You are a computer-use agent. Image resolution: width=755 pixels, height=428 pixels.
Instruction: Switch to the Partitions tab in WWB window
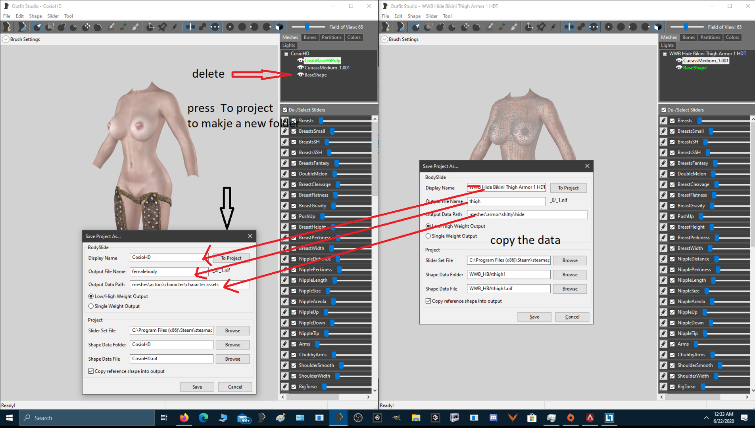point(710,38)
